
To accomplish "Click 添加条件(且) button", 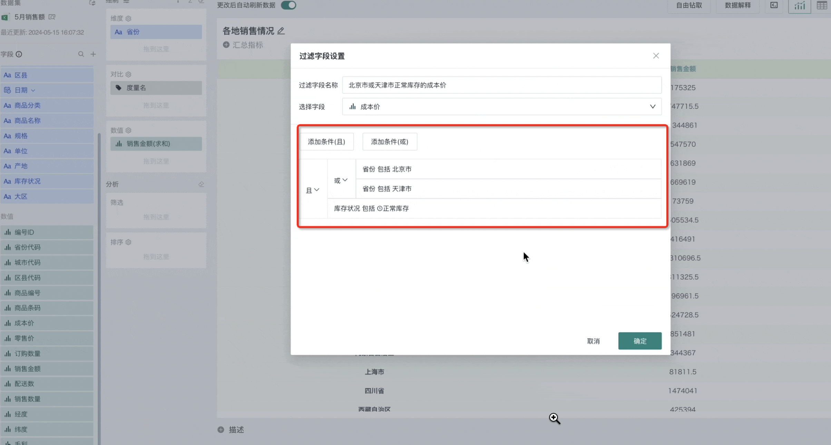I will point(326,142).
